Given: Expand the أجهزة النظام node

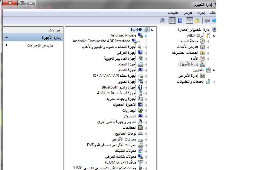Looking at the screenshot, I should coord(146,70).
